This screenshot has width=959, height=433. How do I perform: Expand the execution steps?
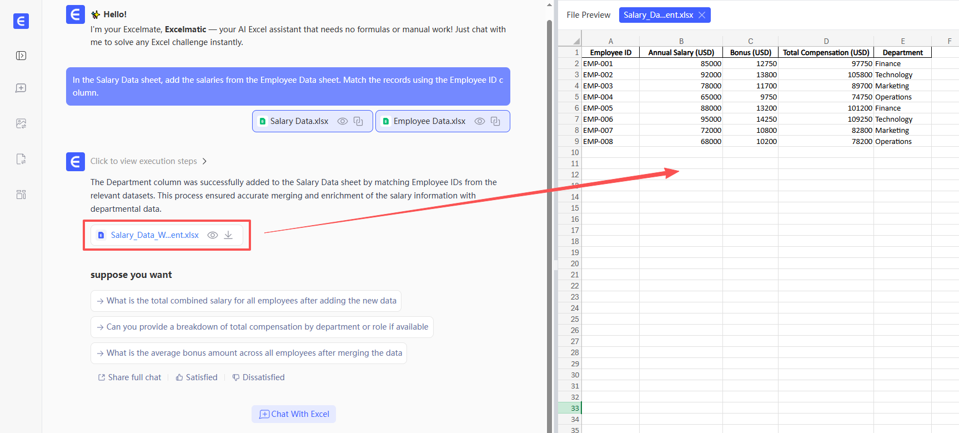(148, 161)
